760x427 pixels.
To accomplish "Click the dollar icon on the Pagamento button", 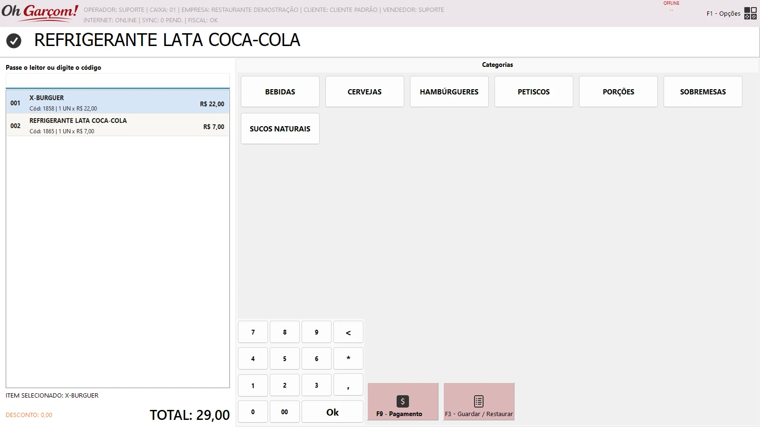I will coord(403,401).
